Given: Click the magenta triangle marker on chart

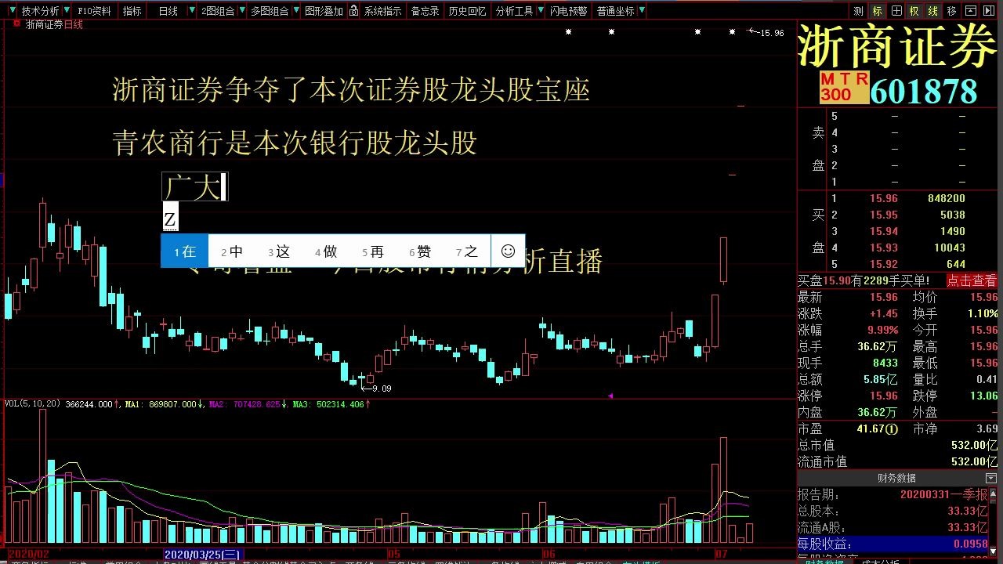Looking at the screenshot, I should [x=610, y=396].
